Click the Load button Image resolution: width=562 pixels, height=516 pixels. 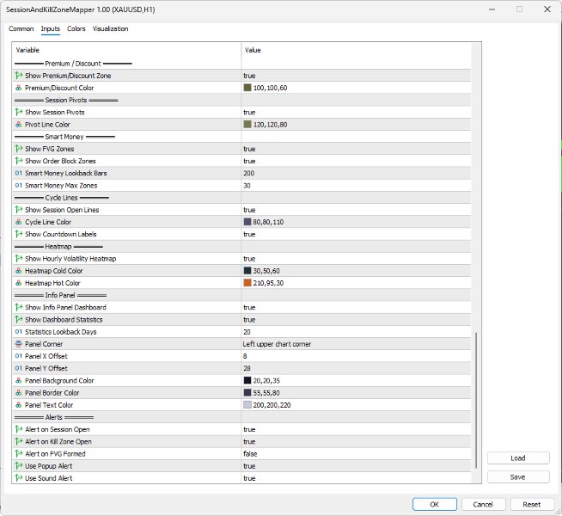coord(518,458)
